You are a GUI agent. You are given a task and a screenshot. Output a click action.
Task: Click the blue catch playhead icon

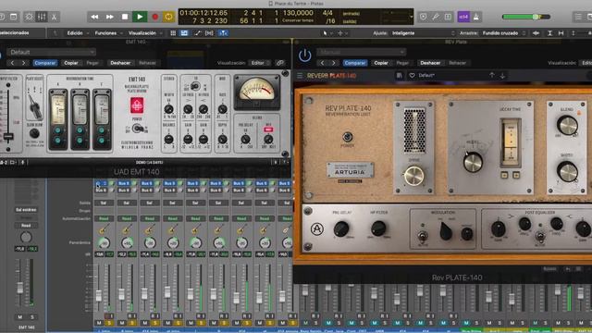coord(223,33)
